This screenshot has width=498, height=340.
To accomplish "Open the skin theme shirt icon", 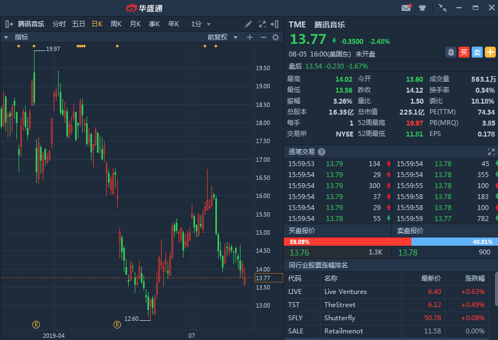I will pos(422,8).
